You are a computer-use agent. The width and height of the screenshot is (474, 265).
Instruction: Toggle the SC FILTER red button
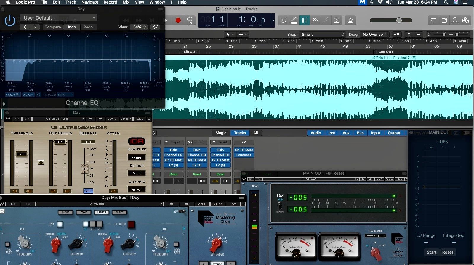pyautogui.click(x=131, y=224)
